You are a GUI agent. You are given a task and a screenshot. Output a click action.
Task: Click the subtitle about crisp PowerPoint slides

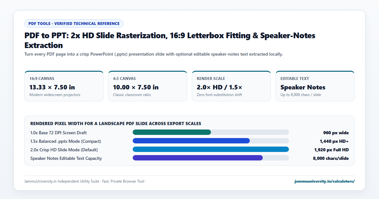(x=153, y=54)
